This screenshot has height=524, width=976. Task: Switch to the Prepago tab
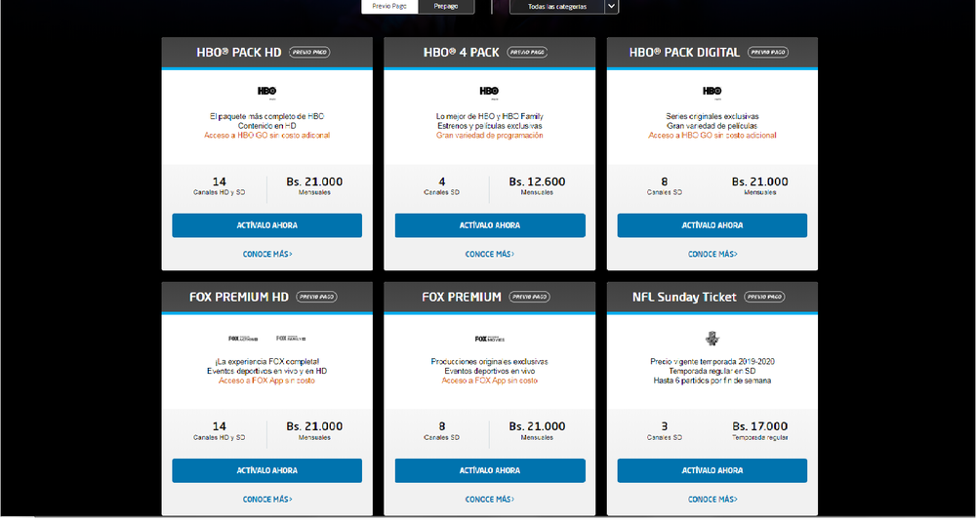tap(446, 6)
